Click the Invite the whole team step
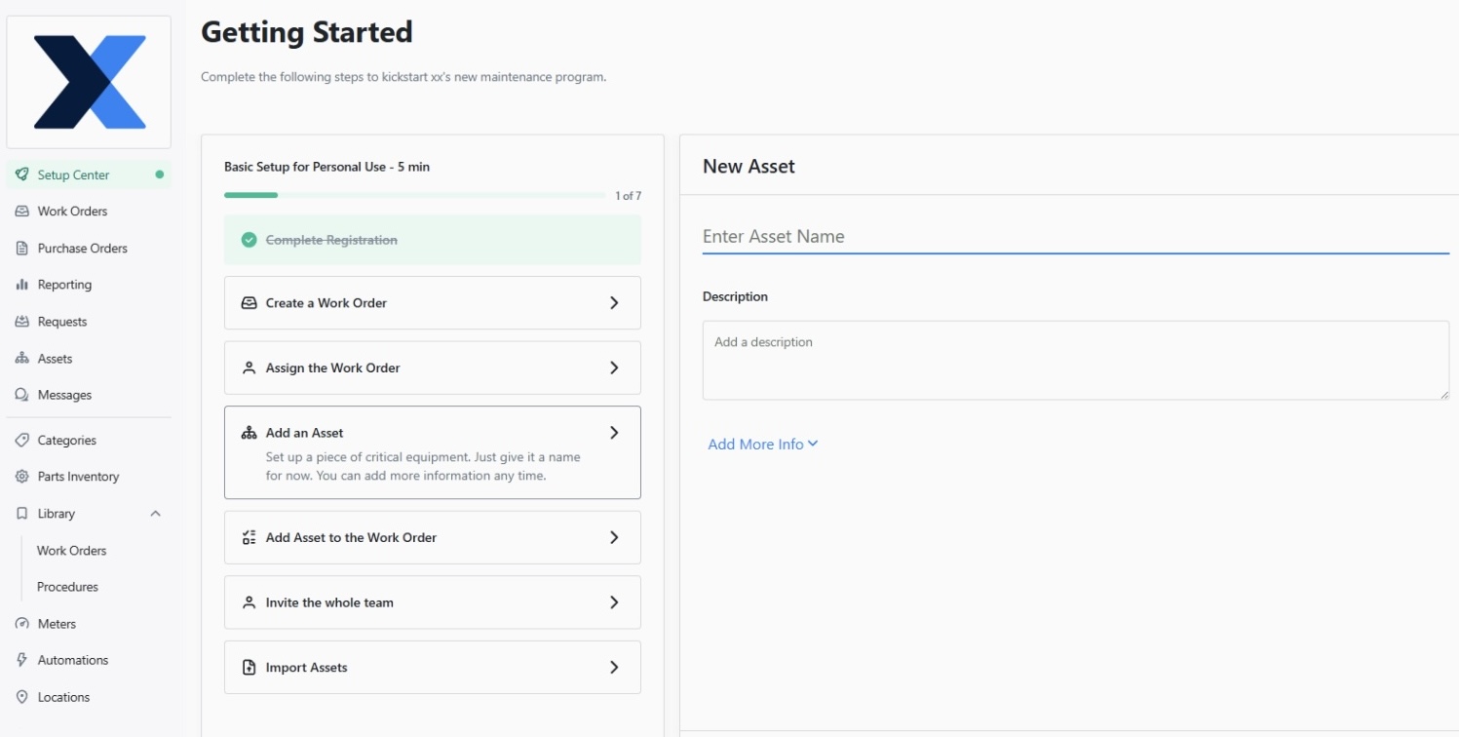The image size is (1459, 737). click(x=432, y=602)
